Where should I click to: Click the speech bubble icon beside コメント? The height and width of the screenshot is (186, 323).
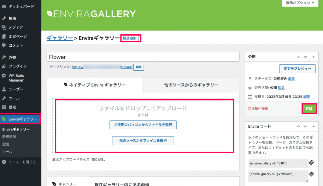click(x=4, y=45)
